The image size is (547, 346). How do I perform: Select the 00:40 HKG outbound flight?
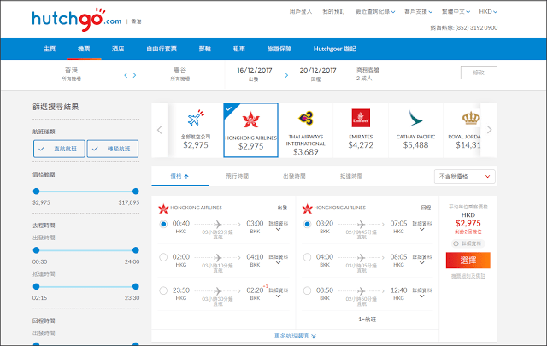tap(163, 224)
